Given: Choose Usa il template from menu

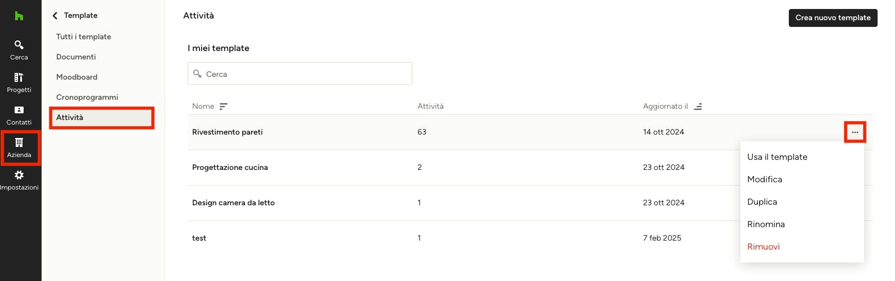Looking at the screenshot, I should [777, 157].
